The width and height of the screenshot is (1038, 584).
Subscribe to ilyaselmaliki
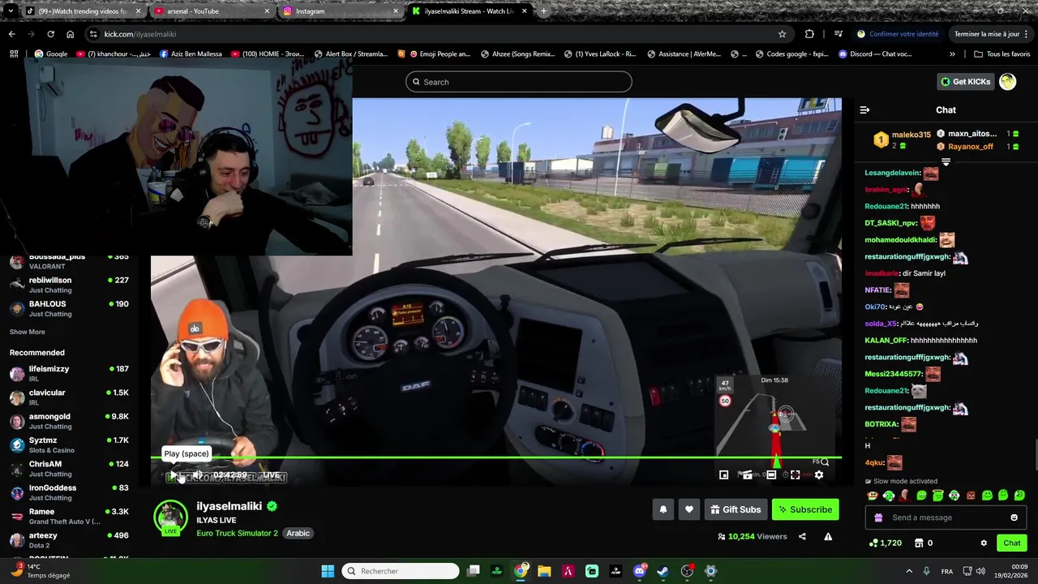pos(805,509)
